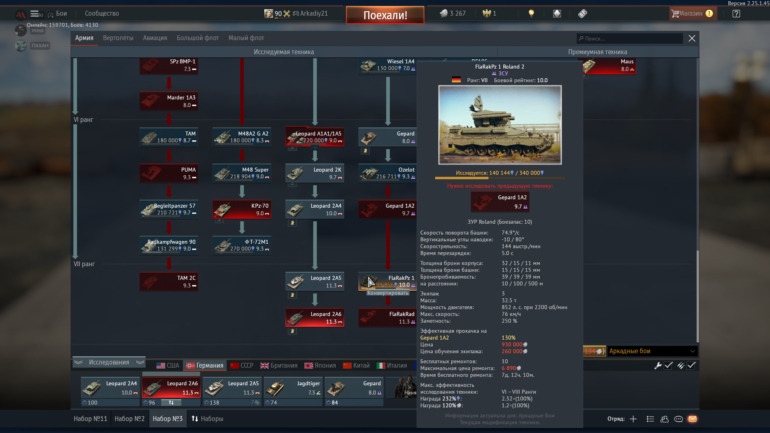Select preset Набор №3

pos(168,419)
